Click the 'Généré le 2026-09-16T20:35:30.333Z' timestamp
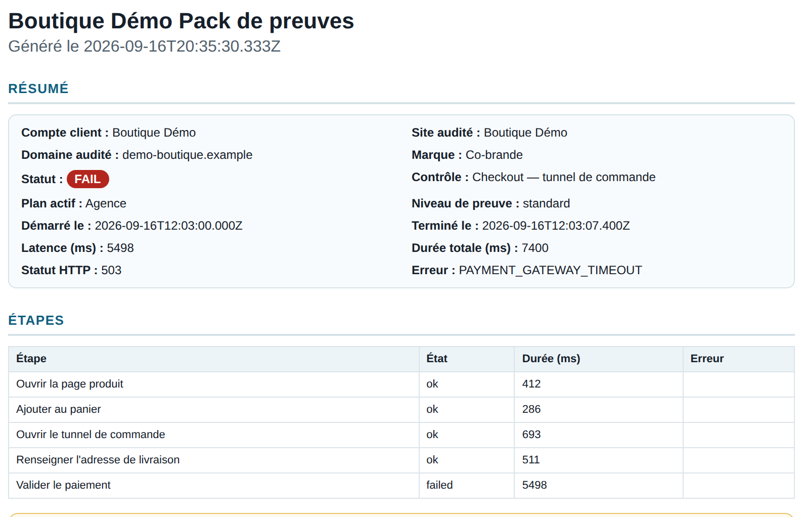803x517 pixels. click(144, 46)
